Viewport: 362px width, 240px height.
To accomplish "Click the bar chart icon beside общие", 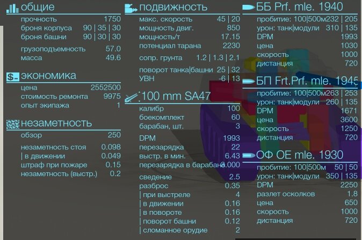I will tap(12, 8).
